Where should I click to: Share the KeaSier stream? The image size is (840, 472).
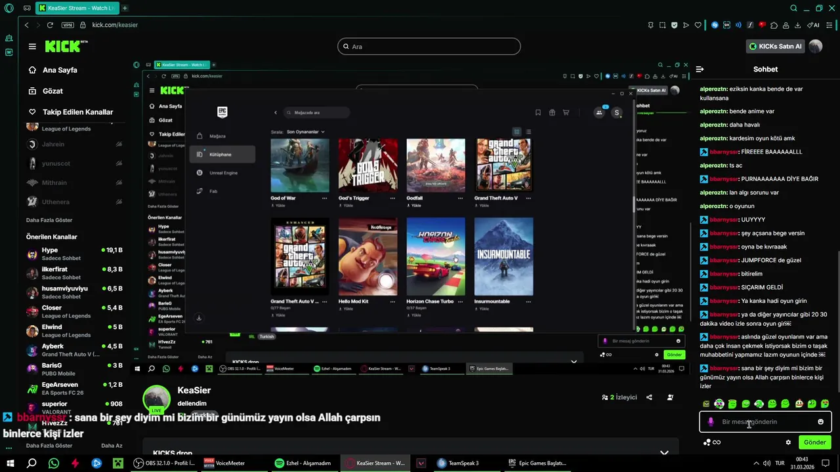(x=649, y=397)
